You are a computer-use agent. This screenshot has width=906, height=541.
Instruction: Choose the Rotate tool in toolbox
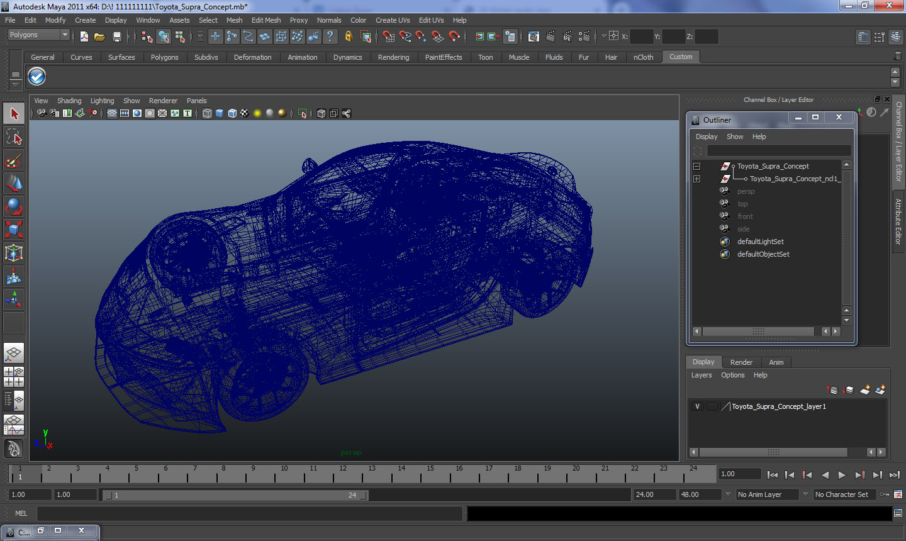(14, 206)
